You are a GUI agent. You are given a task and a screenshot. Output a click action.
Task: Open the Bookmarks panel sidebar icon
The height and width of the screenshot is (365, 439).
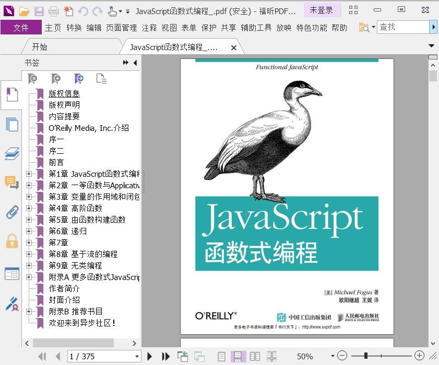pos(12,94)
